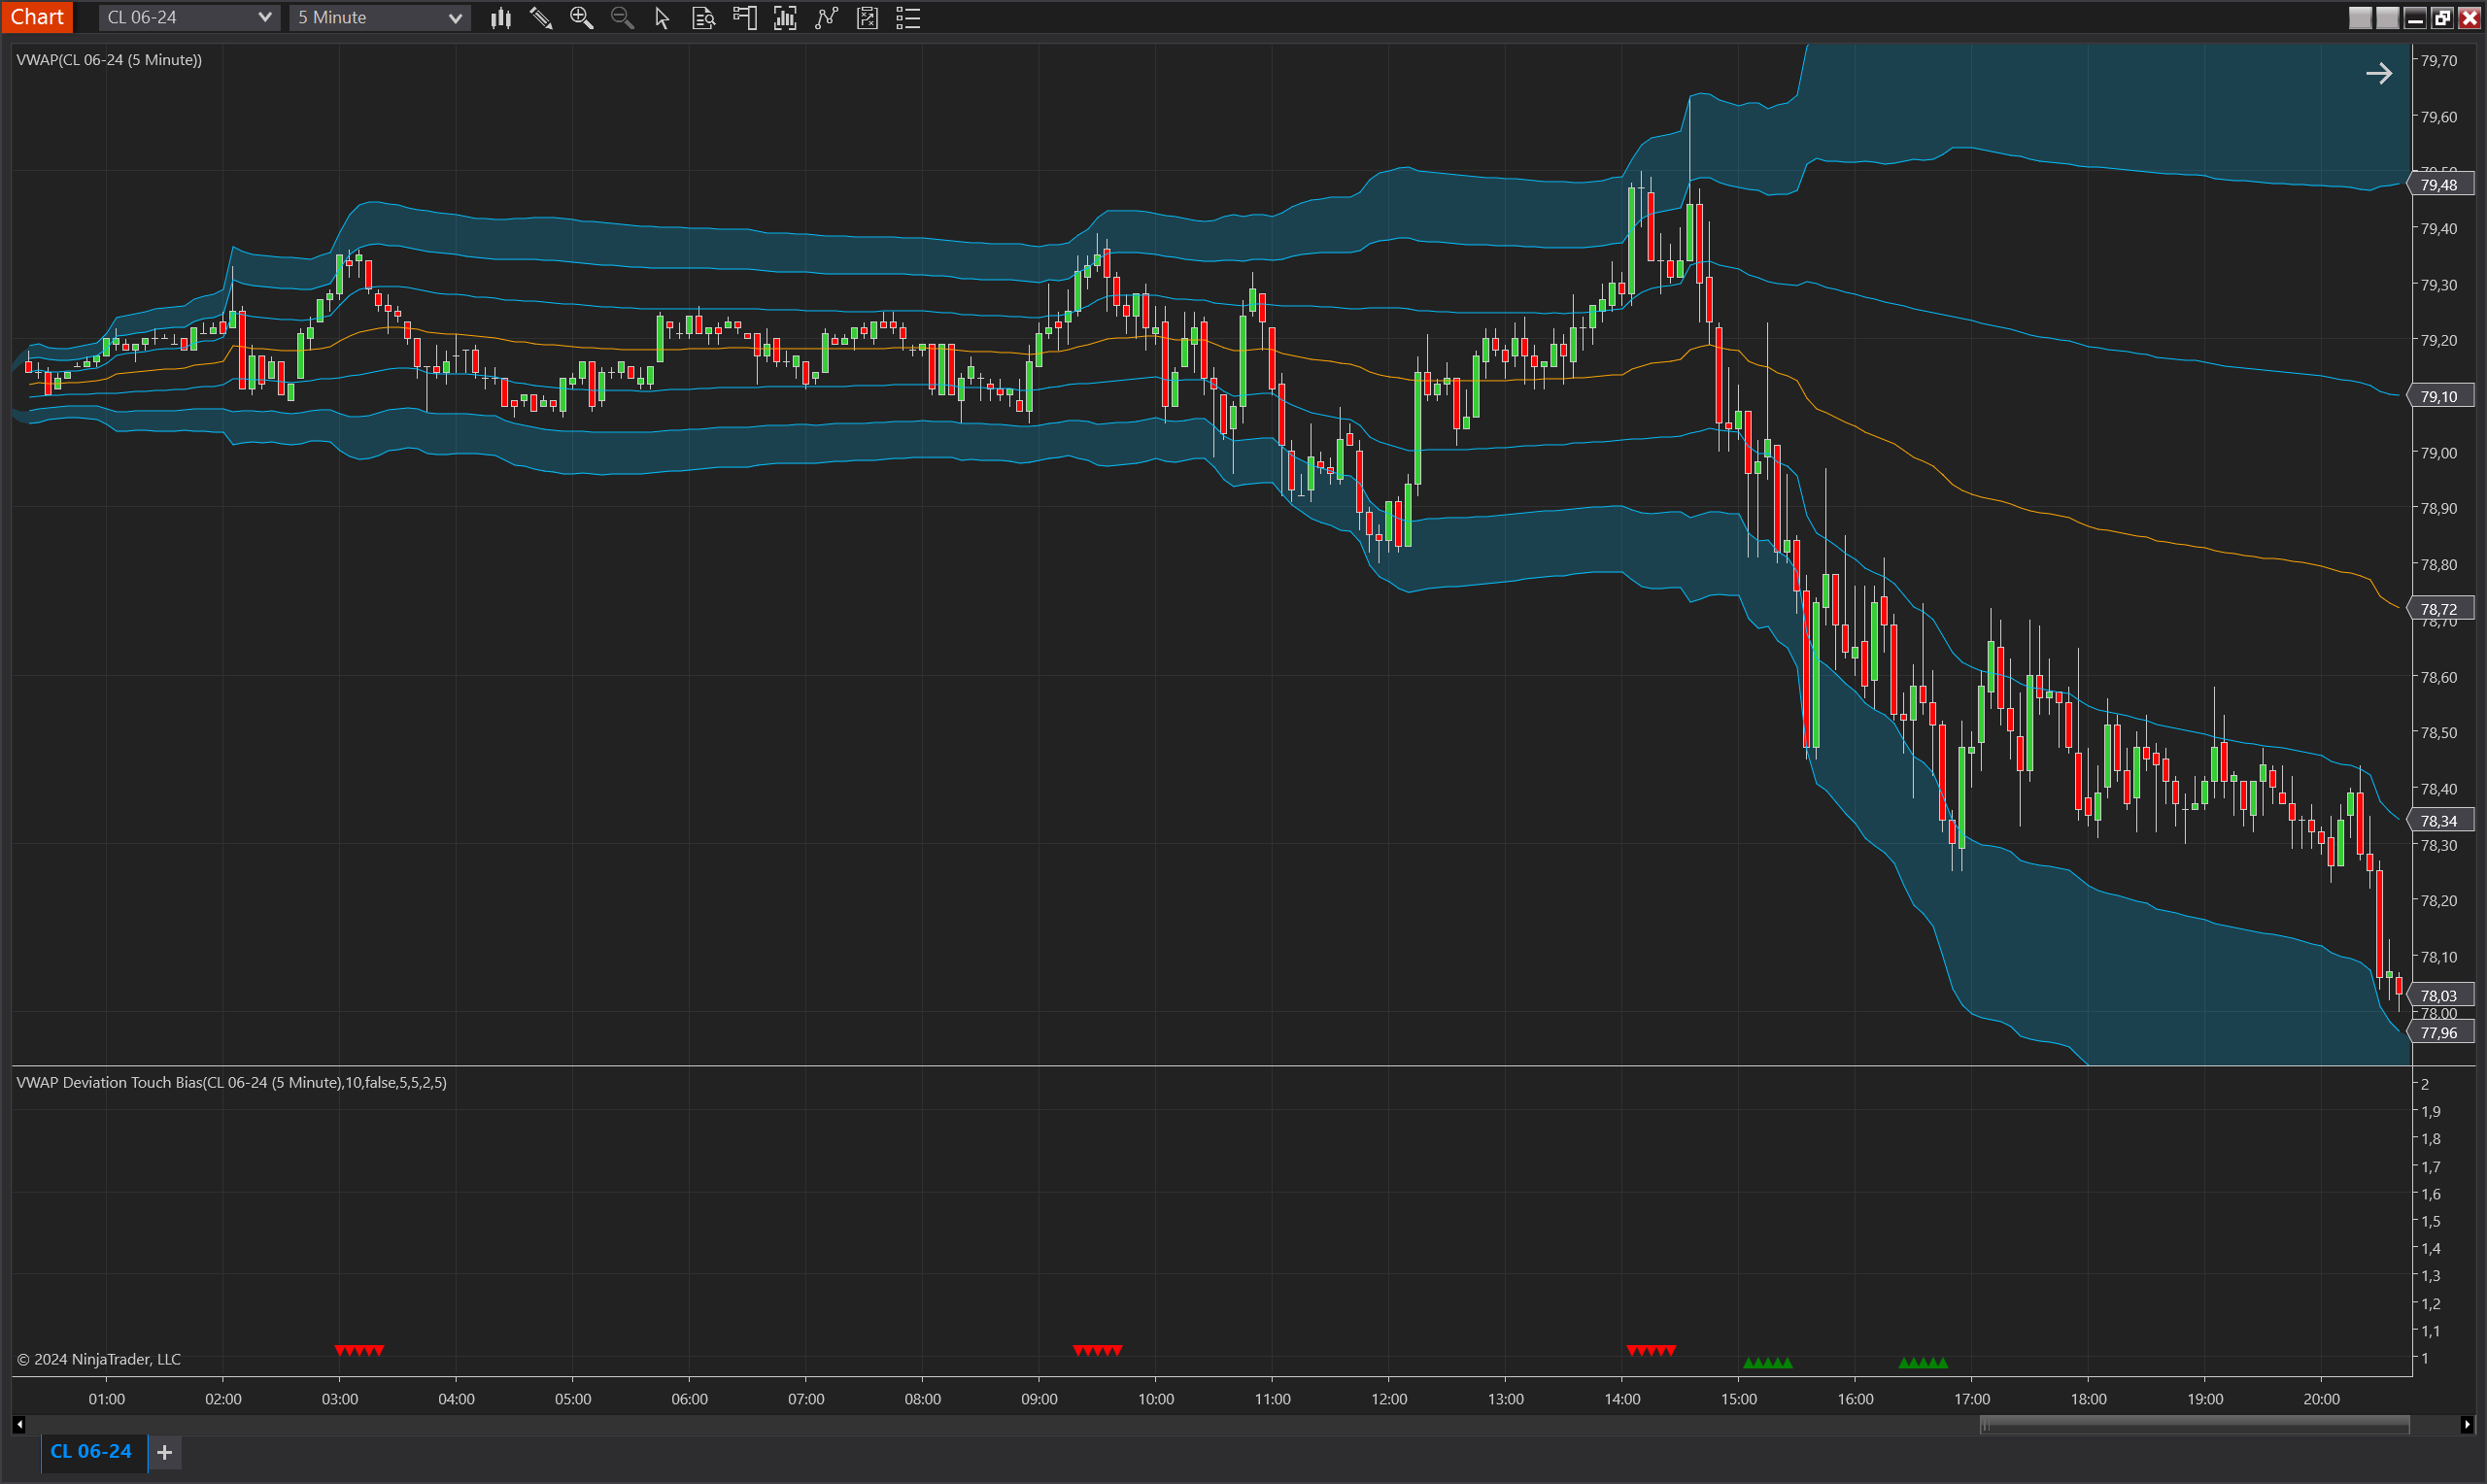Screen dimensions: 2487x1484
Task: Toggle the Chart Trader panel
Action: tap(744, 18)
